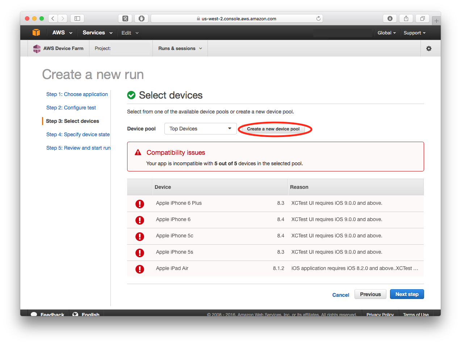
Task: Click the 'Apple iPhone 6 Plus' device name
Action: (179, 203)
